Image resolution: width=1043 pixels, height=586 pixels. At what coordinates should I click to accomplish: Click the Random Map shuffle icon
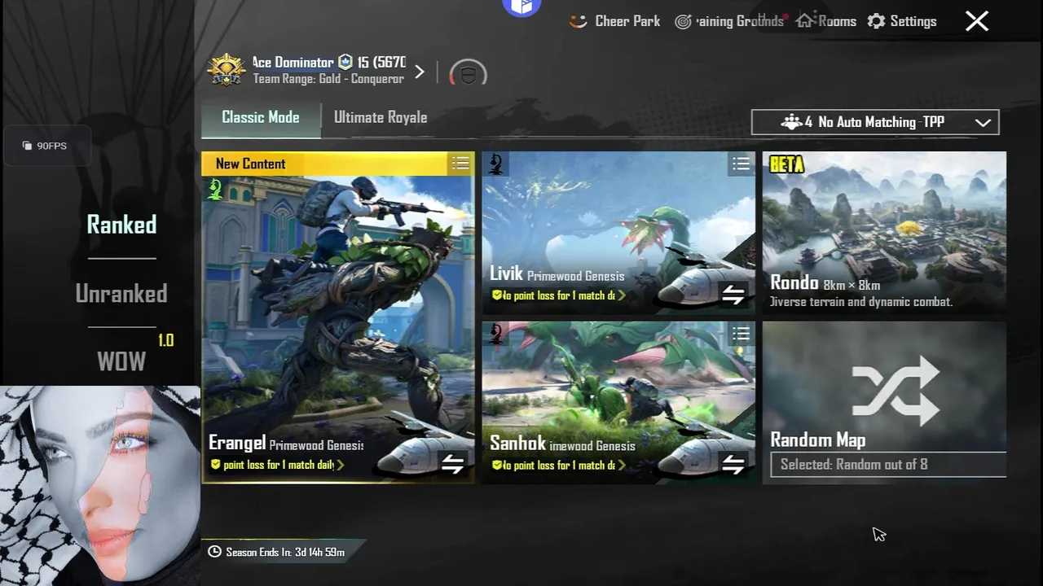[895, 391]
